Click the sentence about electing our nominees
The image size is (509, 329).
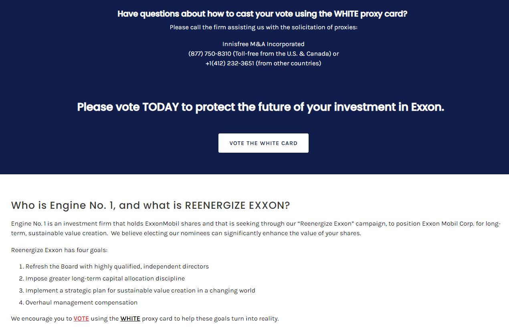236,233
